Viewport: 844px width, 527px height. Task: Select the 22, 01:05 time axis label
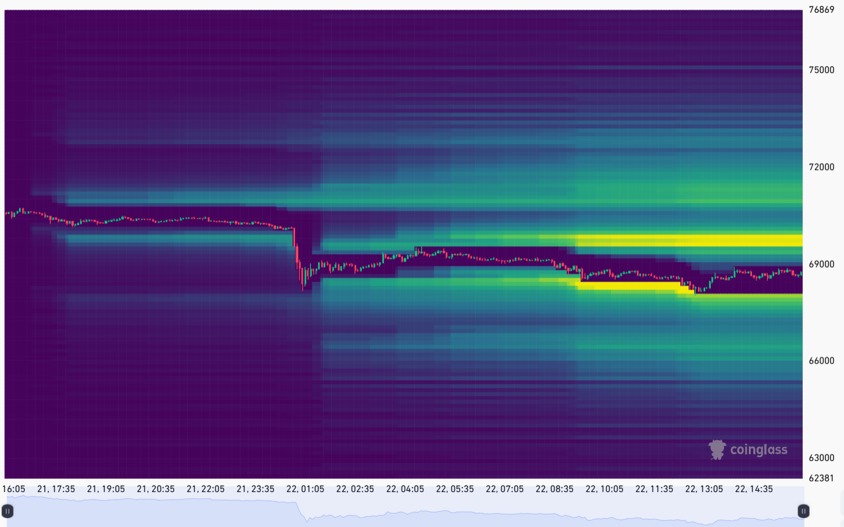click(x=305, y=489)
